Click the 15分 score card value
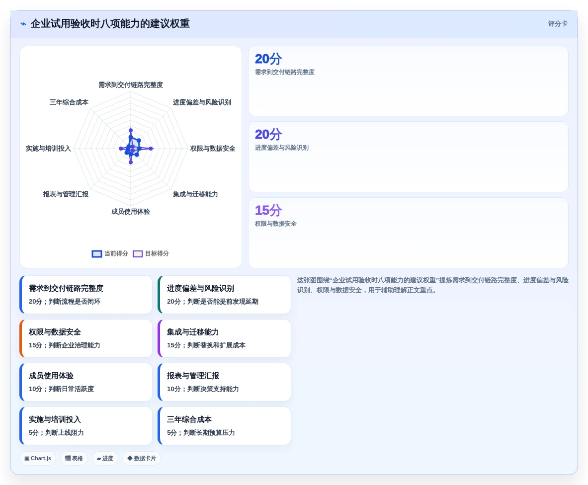Screen dimensions: 588x485 (268, 210)
